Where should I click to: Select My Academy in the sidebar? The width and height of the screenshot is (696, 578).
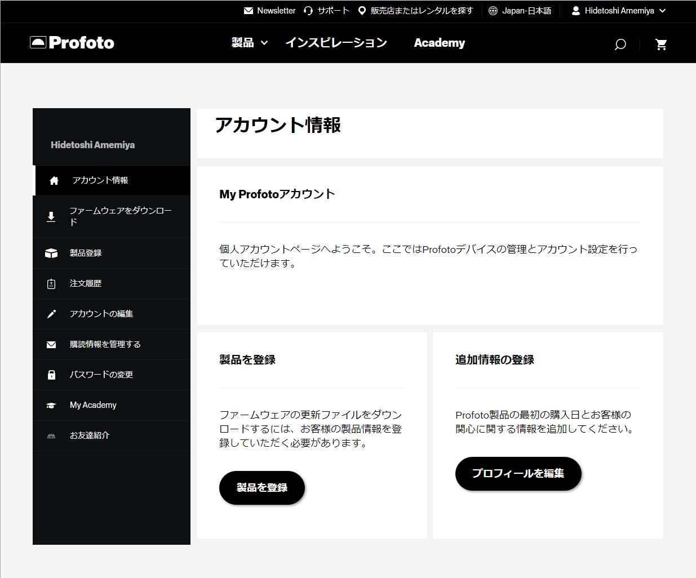[x=112, y=406]
